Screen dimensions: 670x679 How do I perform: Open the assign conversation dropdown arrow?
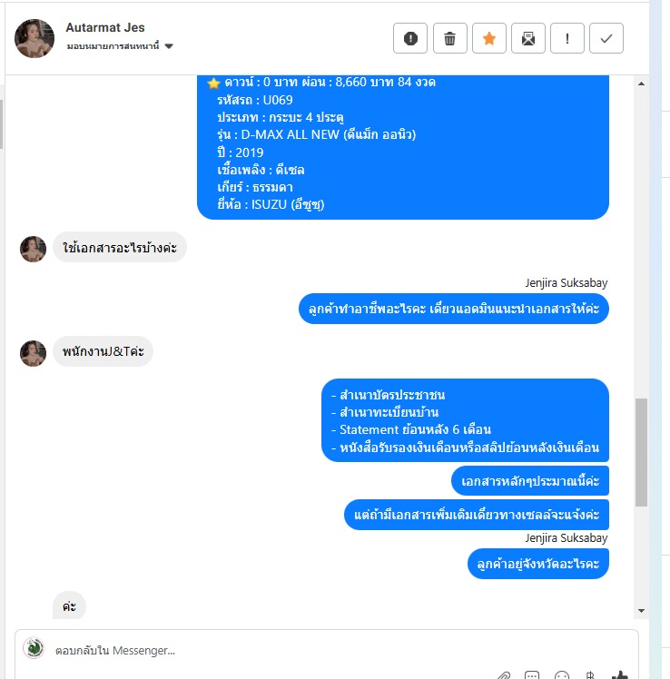click(x=169, y=46)
